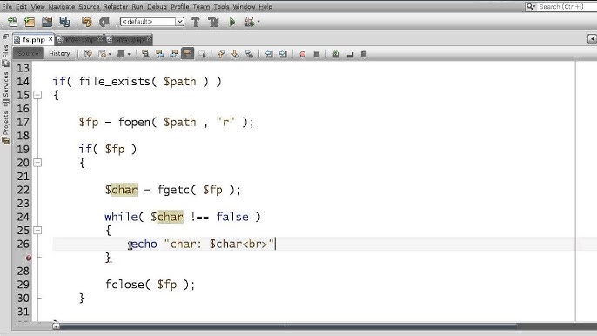Open the Run menu
This screenshot has height=336, width=597.
138,7
